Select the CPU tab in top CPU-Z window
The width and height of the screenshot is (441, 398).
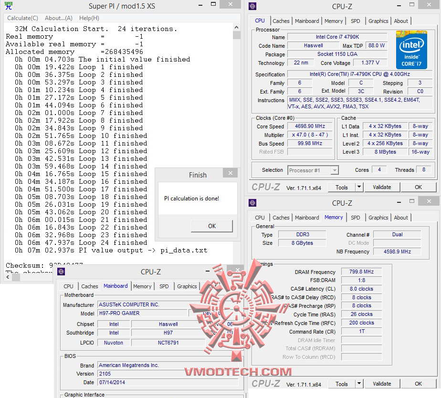point(260,21)
